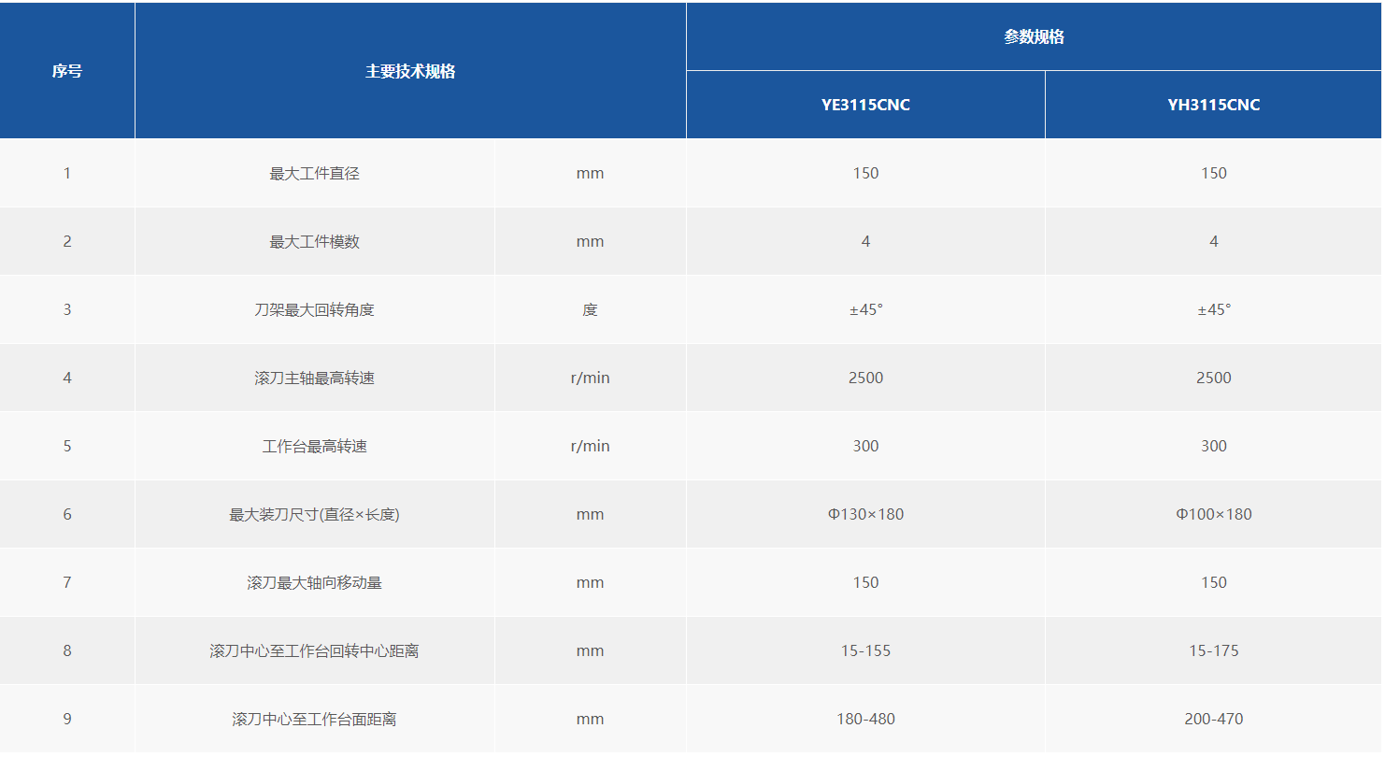The image size is (1385, 757).
Task: Click sequence number 8 in 序号 column
Action: pyautogui.click(x=67, y=650)
